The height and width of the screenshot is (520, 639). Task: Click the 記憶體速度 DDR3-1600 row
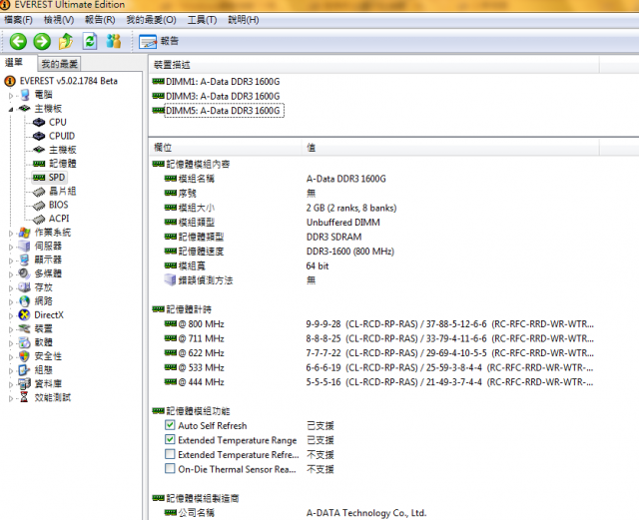[x=280, y=252]
